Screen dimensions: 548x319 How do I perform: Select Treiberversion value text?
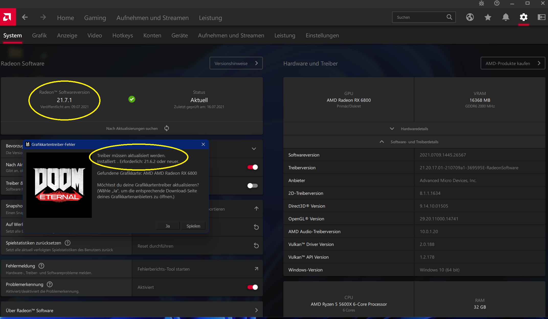coord(469,168)
